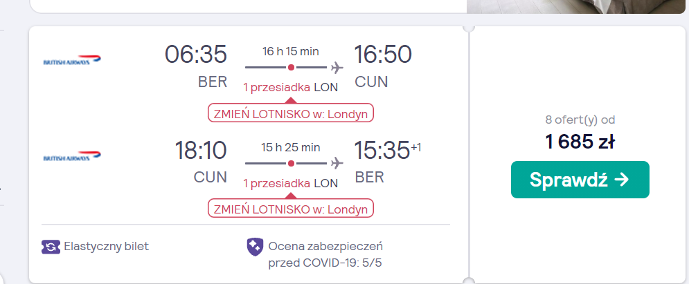Click the British Airways logo on return flight
689x284 pixels.
coord(72,156)
